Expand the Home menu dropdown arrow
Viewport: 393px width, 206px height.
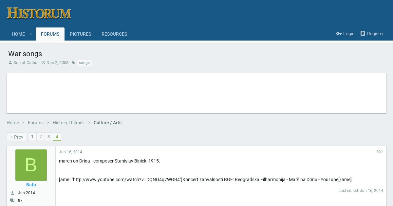point(31,34)
